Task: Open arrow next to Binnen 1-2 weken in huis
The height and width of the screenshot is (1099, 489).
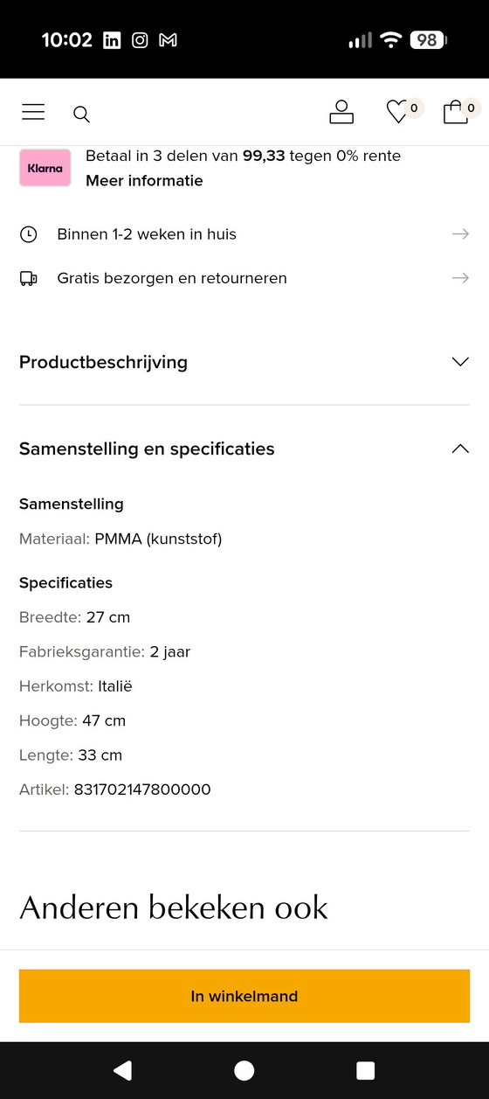Action: tap(460, 234)
